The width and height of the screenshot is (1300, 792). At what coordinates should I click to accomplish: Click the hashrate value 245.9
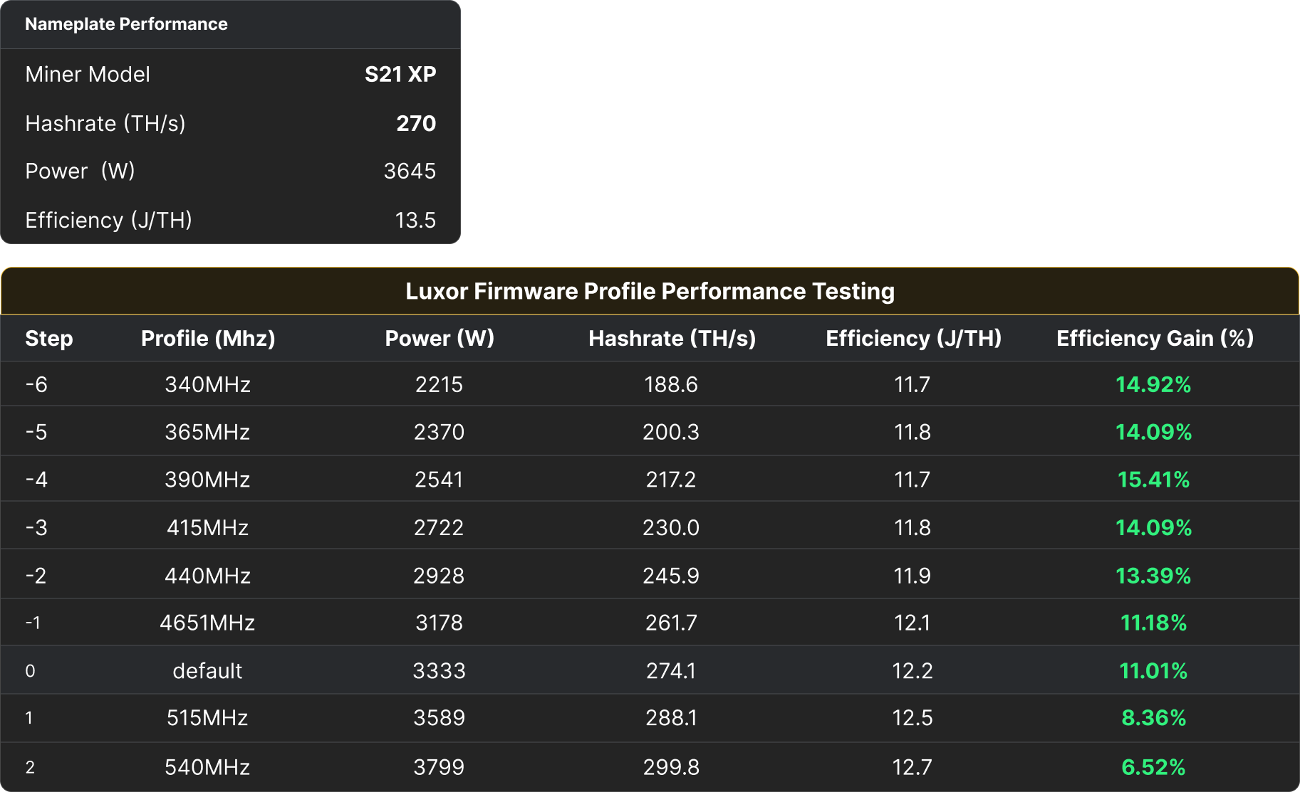click(x=671, y=576)
